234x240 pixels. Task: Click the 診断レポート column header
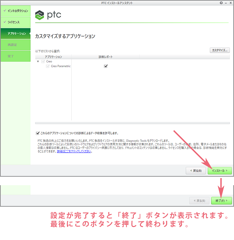105,57
